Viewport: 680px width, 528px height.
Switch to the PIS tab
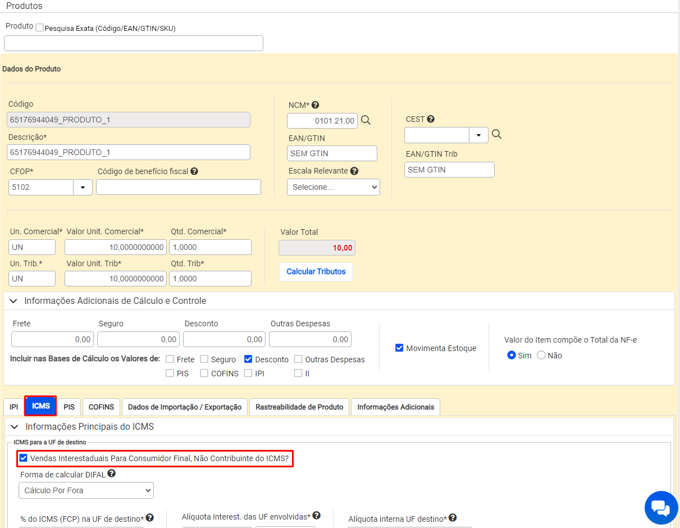pyautogui.click(x=69, y=407)
